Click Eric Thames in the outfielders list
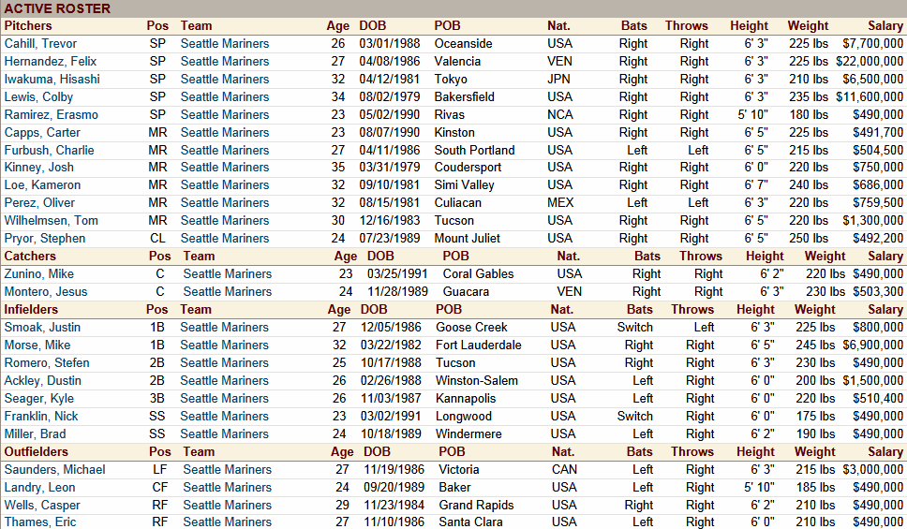 (x=40, y=522)
